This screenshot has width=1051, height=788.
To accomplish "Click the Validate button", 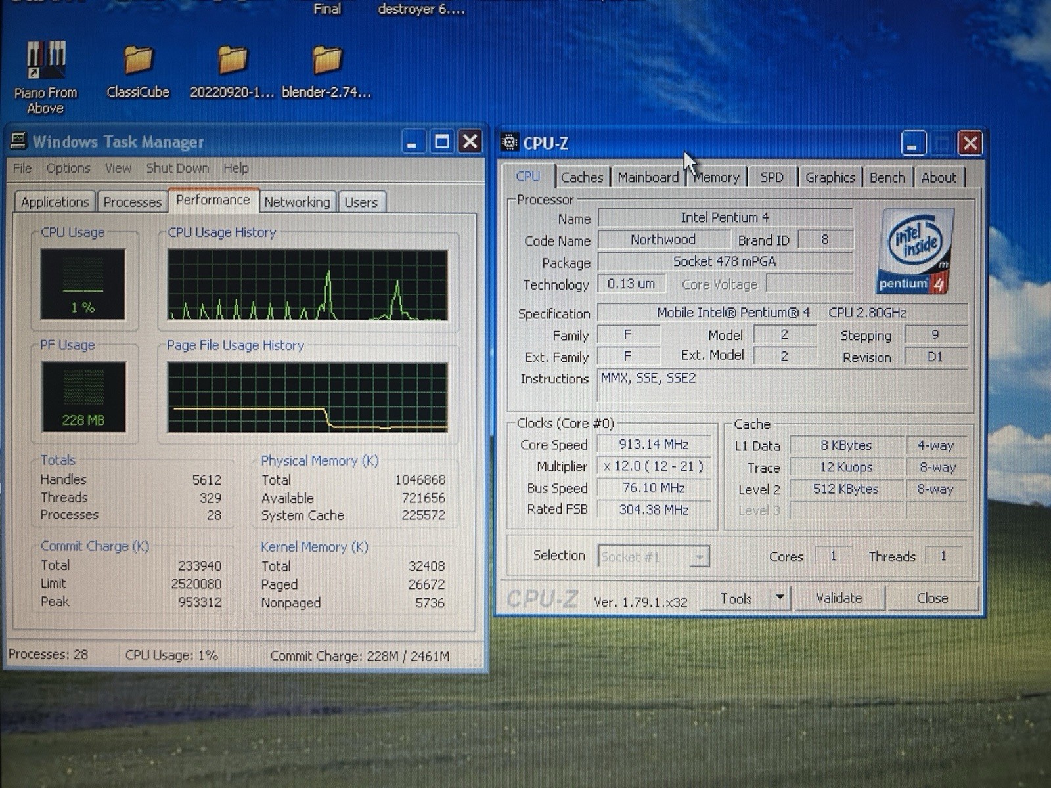I will click(839, 598).
